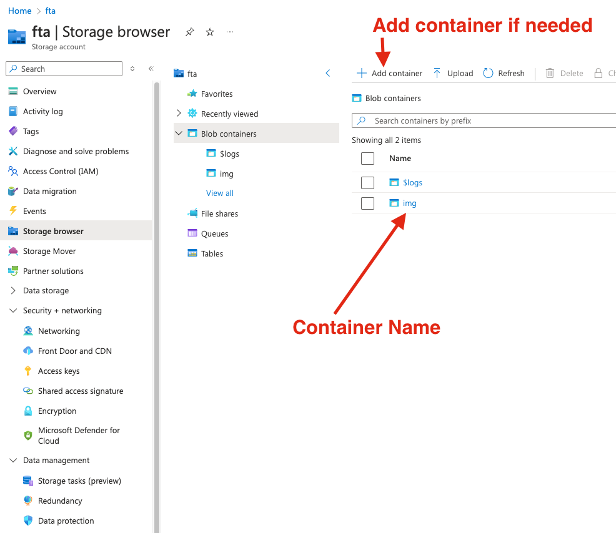Image resolution: width=616 pixels, height=533 pixels.
Task: Click the Events lightning icon
Action: pyautogui.click(x=13, y=211)
